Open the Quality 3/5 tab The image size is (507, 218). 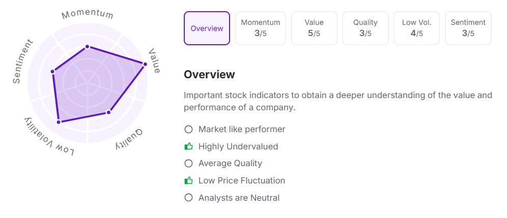coord(365,28)
